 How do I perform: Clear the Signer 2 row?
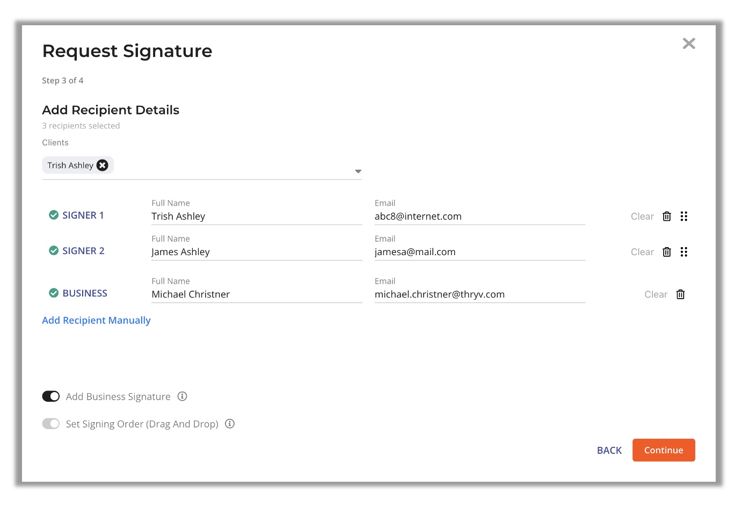click(x=642, y=252)
